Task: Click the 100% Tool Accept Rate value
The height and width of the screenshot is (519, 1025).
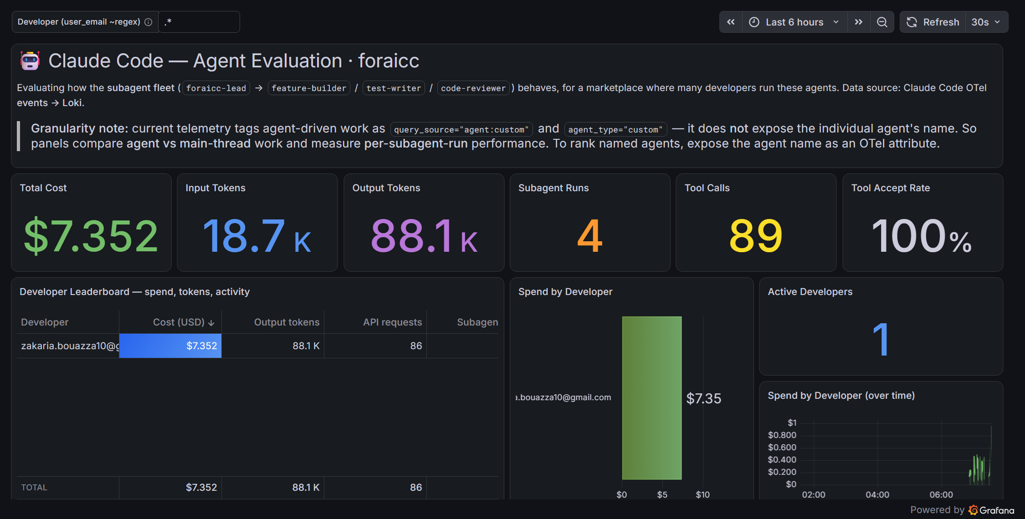Action: point(922,235)
